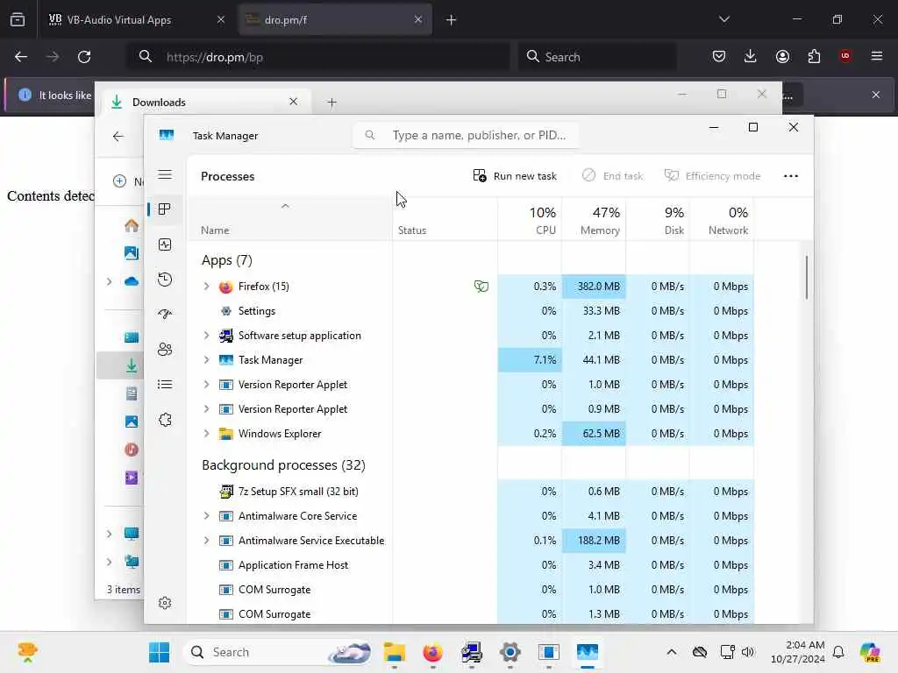This screenshot has width=898, height=673.
Task: Open the three-dot more options menu
Action: tap(791, 175)
